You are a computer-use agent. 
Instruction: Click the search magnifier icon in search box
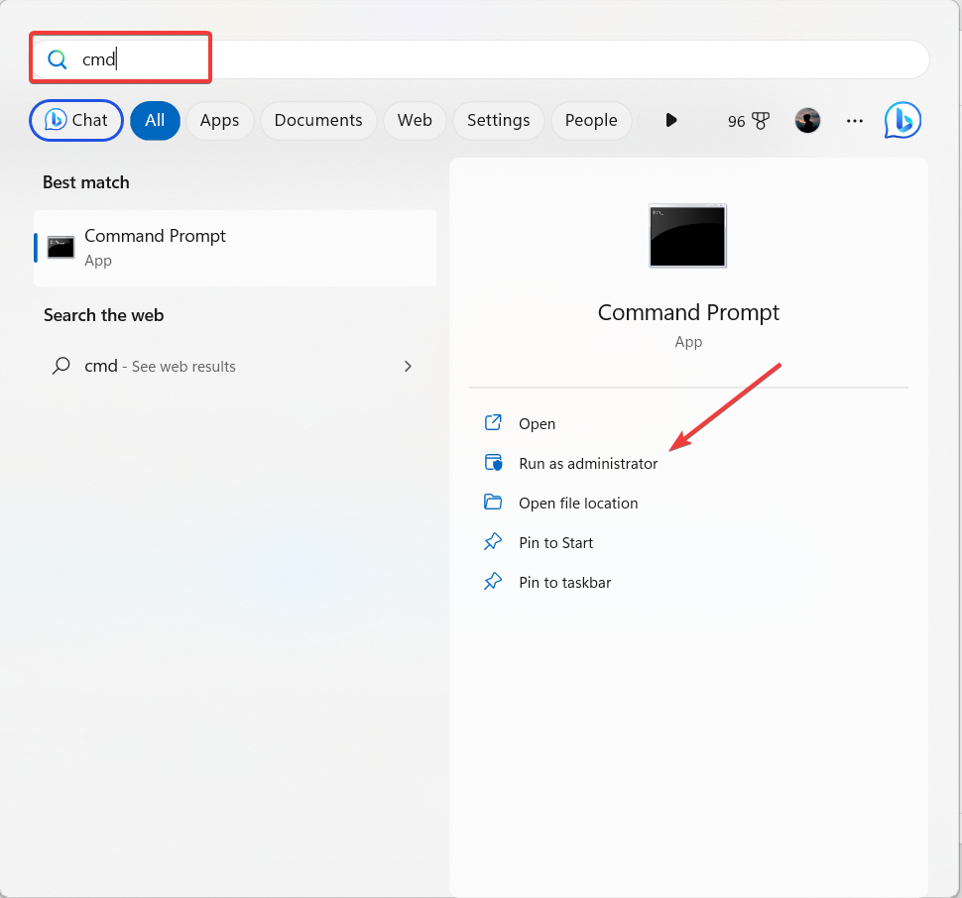[x=58, y=59]
